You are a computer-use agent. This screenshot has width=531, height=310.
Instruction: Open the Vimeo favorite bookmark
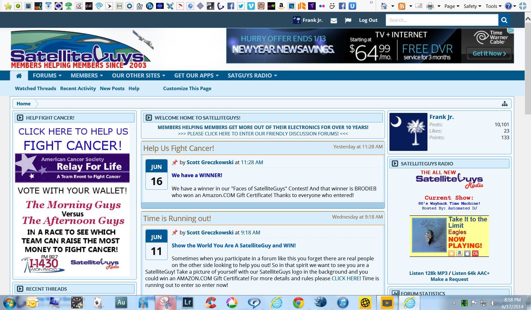tap(251, 6)
